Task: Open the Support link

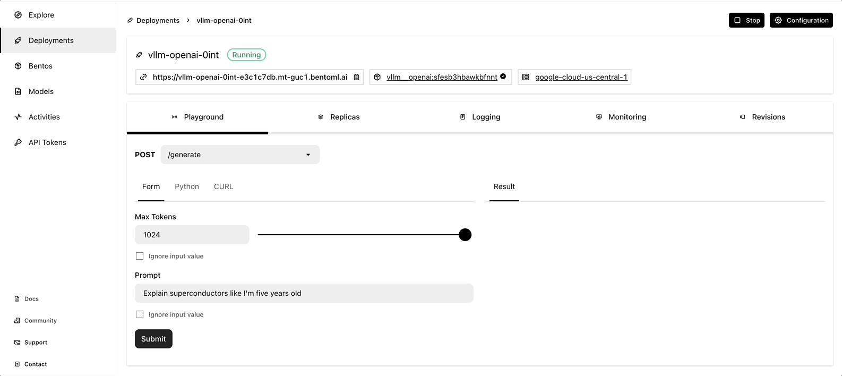Action: coord(36,343)
